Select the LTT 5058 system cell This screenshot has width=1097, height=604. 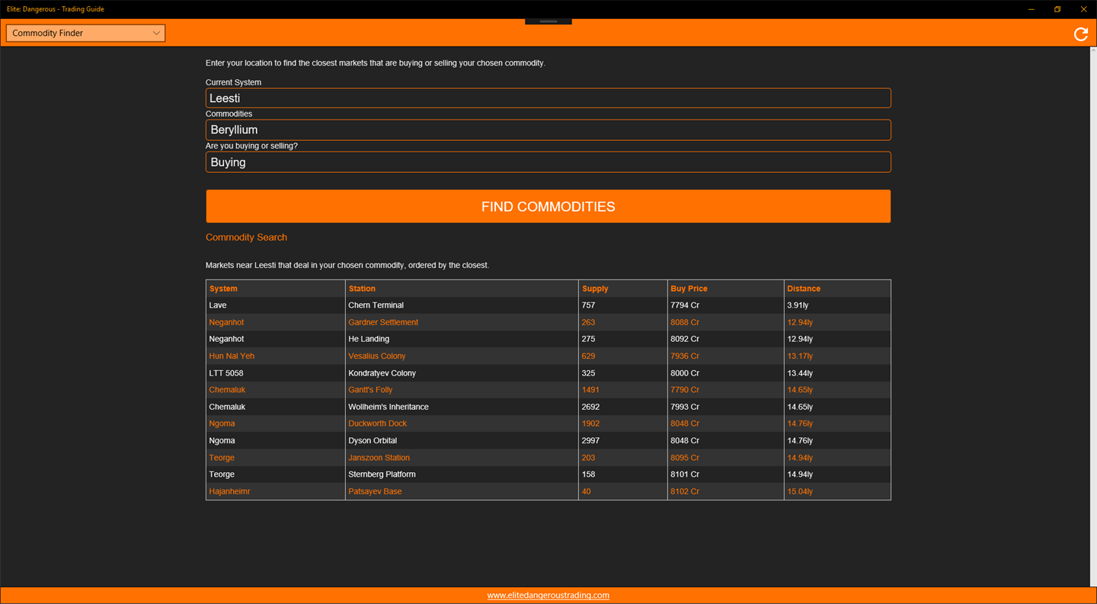tap(226, 373)
